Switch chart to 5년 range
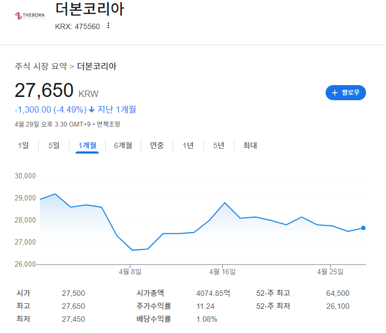Screen dimensions: 386x333 (218, 145)
